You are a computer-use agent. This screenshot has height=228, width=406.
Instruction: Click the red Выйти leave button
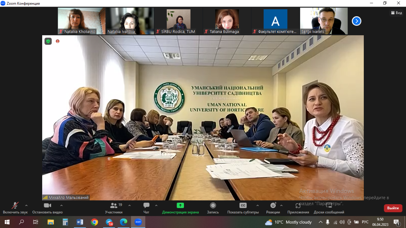(393, 208)
